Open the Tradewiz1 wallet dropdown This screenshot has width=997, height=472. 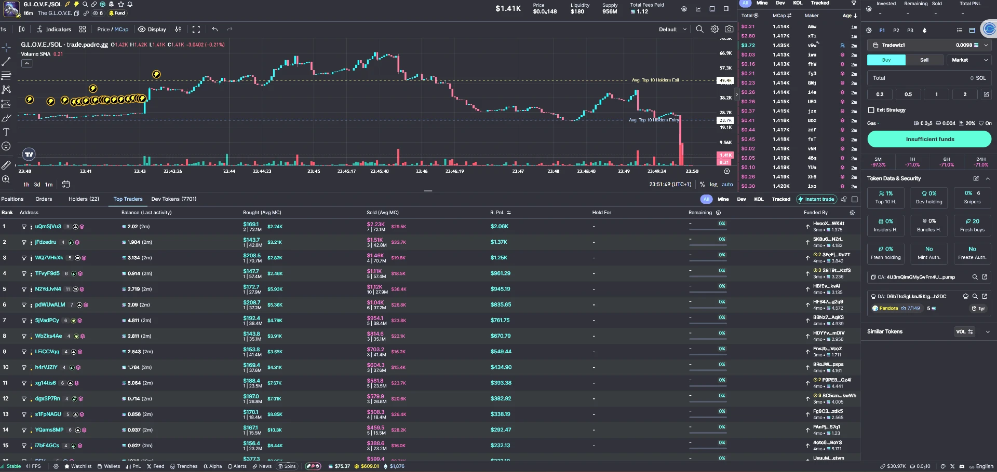929,45
